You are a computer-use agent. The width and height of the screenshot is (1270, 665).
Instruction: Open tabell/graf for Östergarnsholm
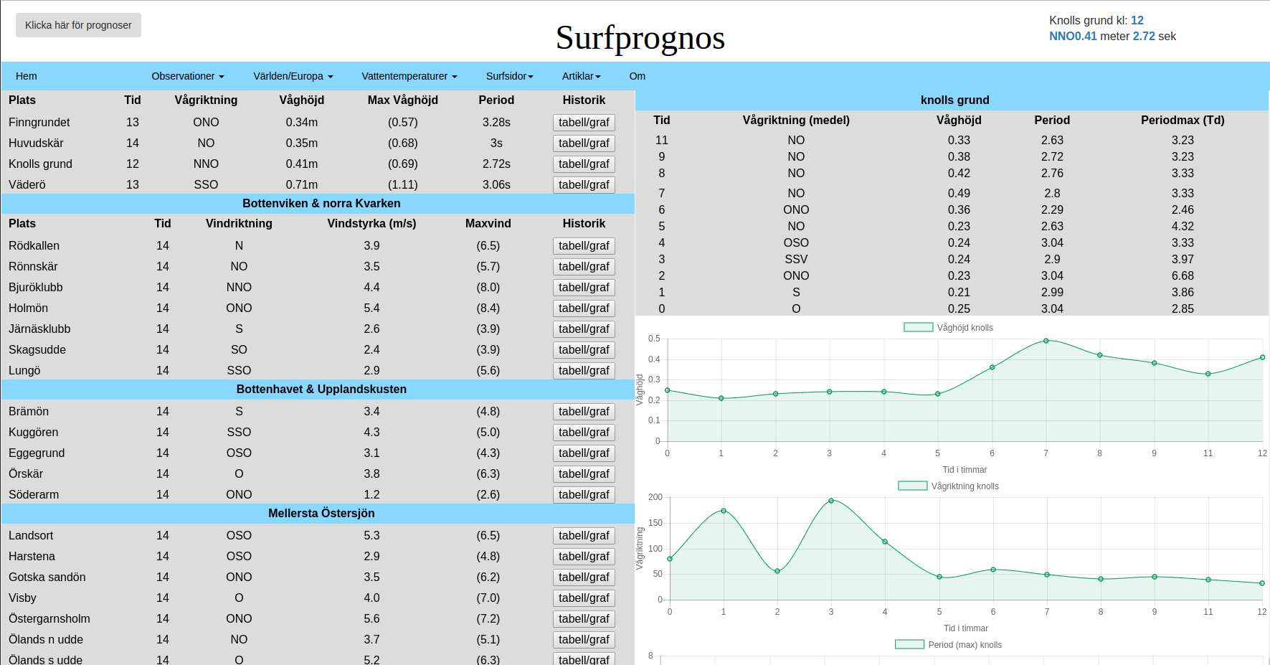tap(584, 619)
